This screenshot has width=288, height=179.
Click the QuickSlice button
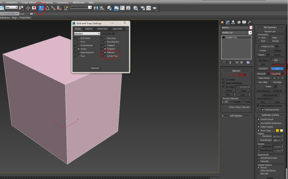point(263,68)
